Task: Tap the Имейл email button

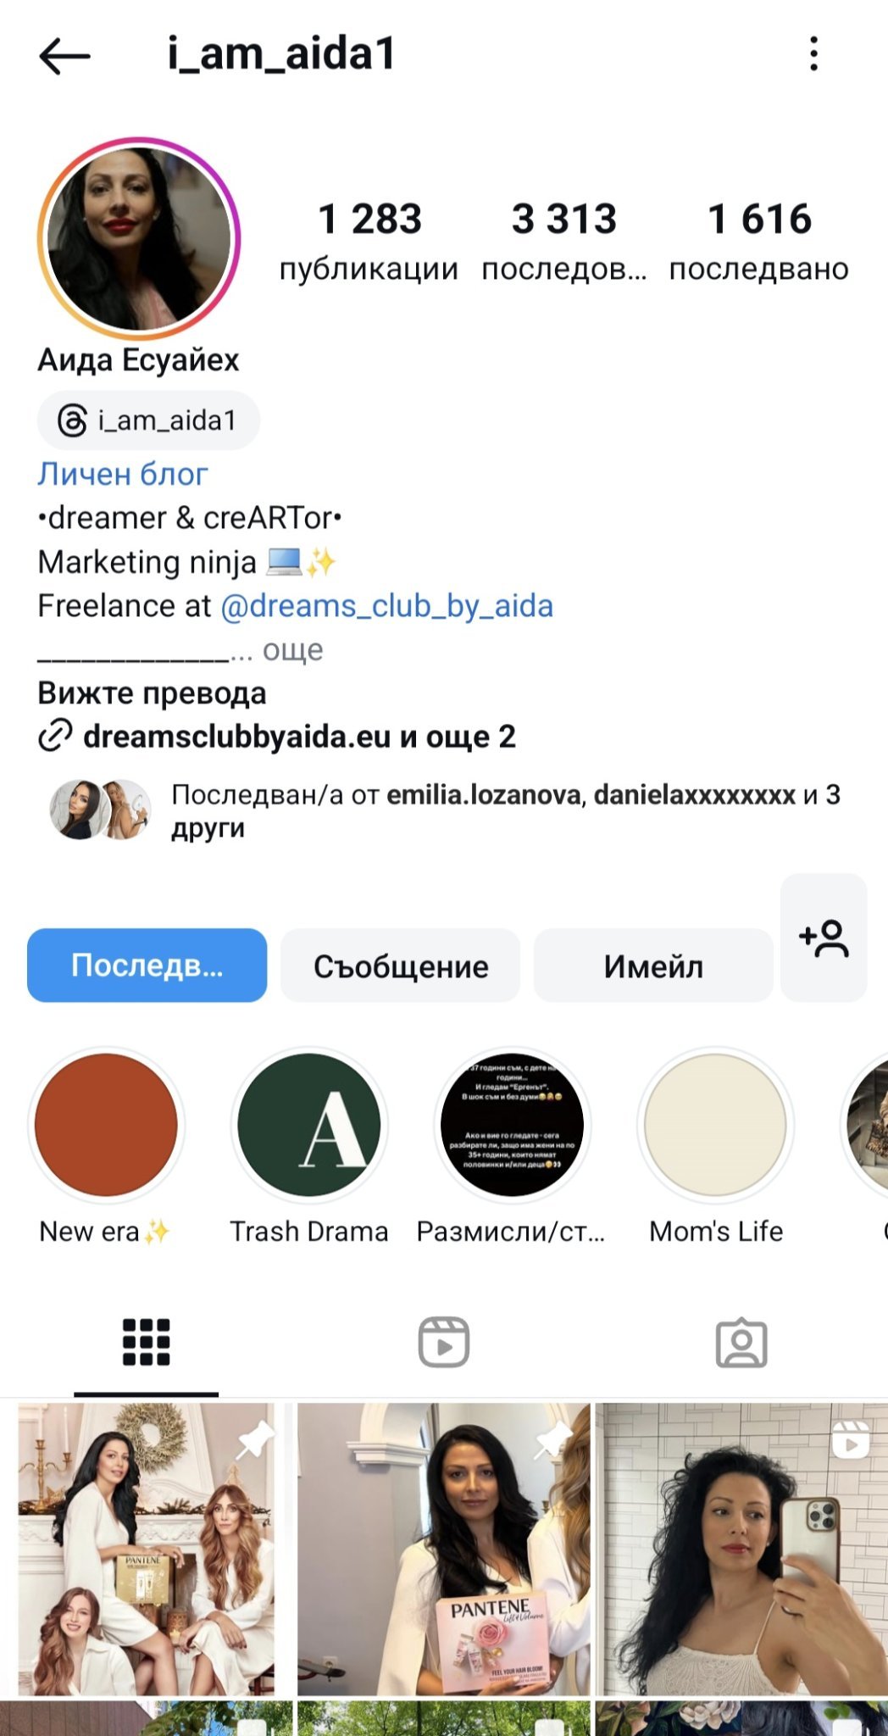Action: 652,965
